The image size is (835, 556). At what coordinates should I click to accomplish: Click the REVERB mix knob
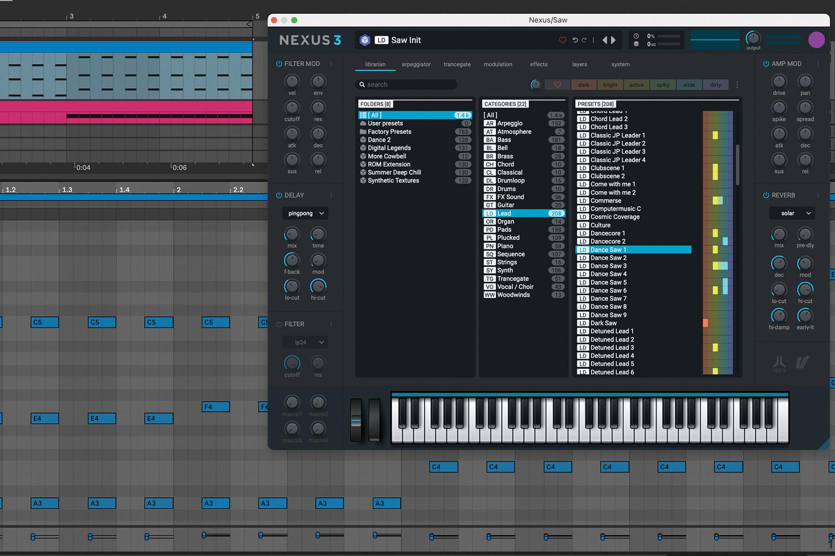(779, 234)
